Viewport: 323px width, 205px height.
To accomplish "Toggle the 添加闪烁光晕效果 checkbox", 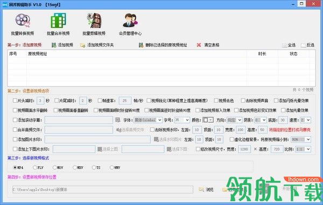I will [276, 101].
